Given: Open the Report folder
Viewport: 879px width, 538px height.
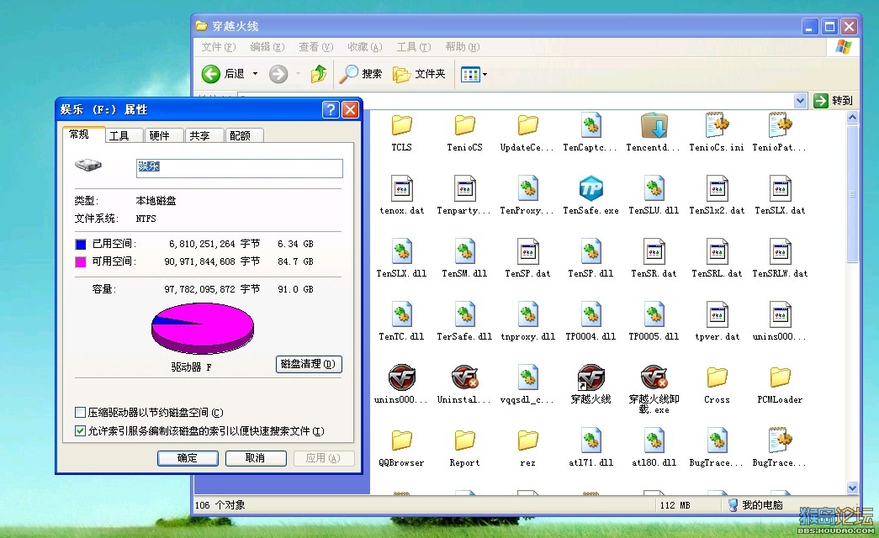Looking at the screenshot, I should (464, 440).
